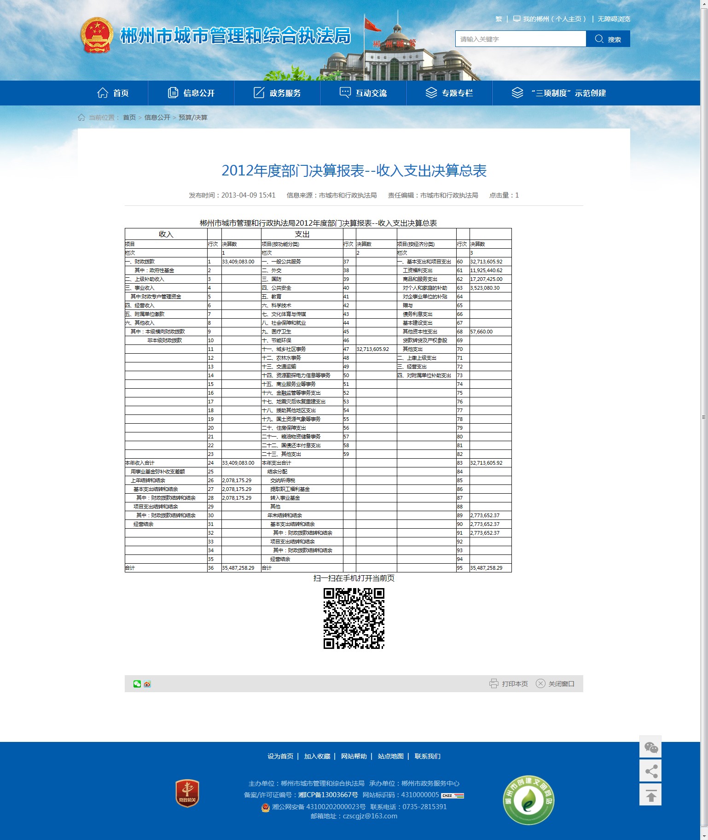708x840 pixels.
Task: Click the 本年收入合计 row label
Action: [x=140, y=463]
